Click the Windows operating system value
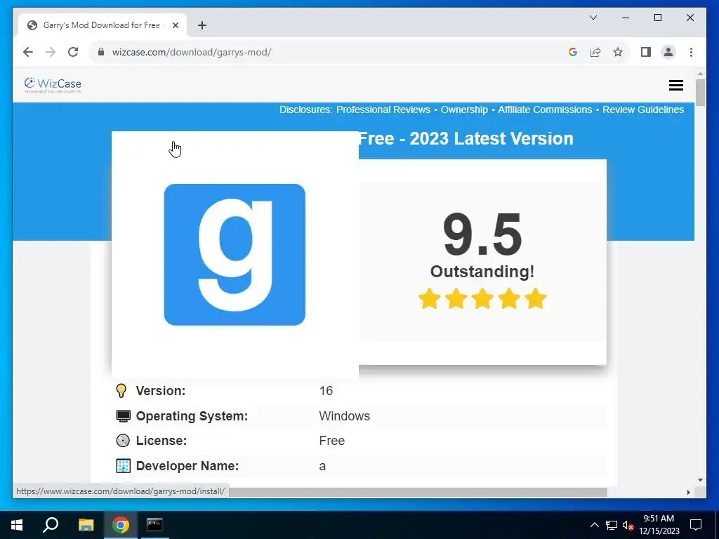This screenshot has height=539, width=719. [344, 415]
